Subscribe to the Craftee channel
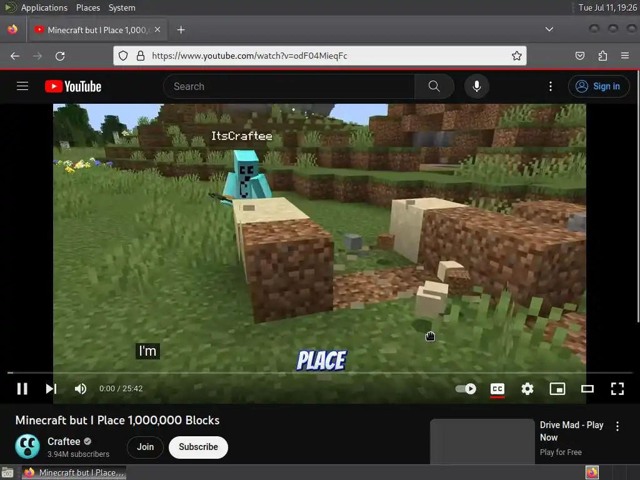The width and height of the screenshot is (640, 480). (x=198, y=447)
